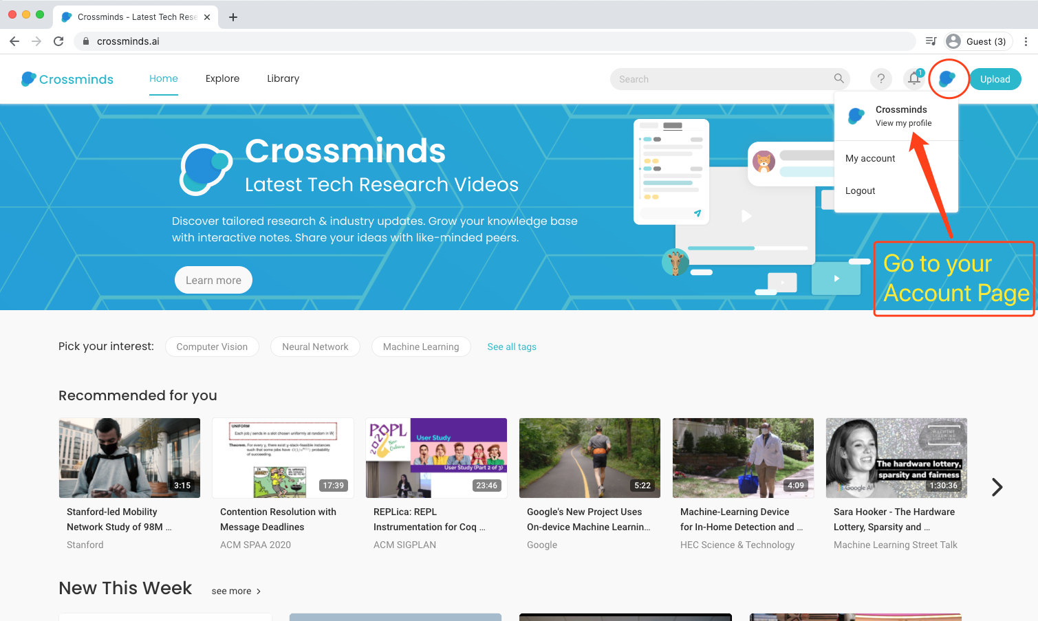The height and width of the screenshot is (621, 1038).
Task: Click the ACM SIGPLAN channel name
Action: point(404,545)
